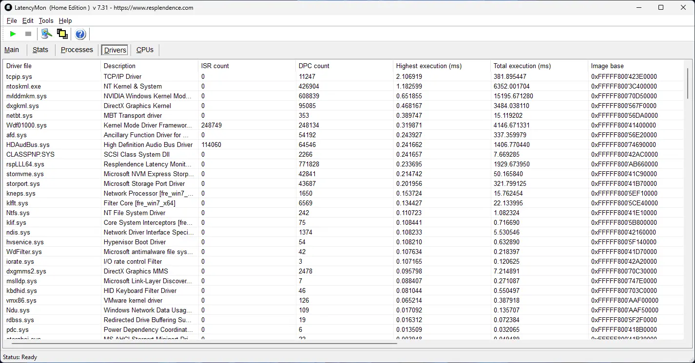
Task: Select the mslldp.sys row
Action: click(344, 281)
